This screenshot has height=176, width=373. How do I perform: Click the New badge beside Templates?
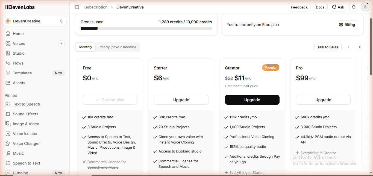(x=58, y=73)
